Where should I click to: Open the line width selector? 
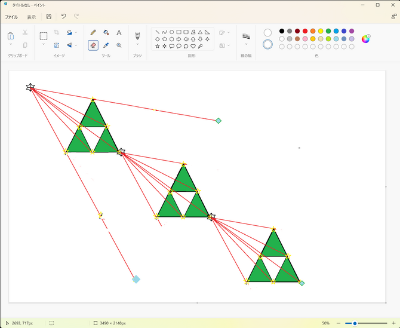[246, 38]
